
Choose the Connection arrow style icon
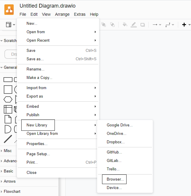pos(155,25)
